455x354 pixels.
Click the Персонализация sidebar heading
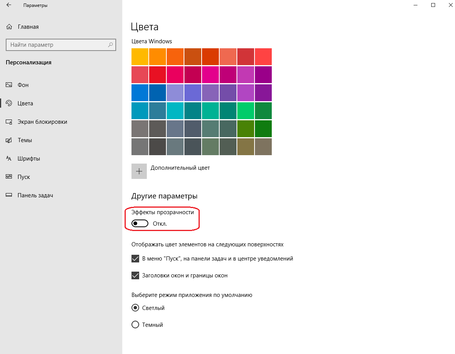[29, 62]
